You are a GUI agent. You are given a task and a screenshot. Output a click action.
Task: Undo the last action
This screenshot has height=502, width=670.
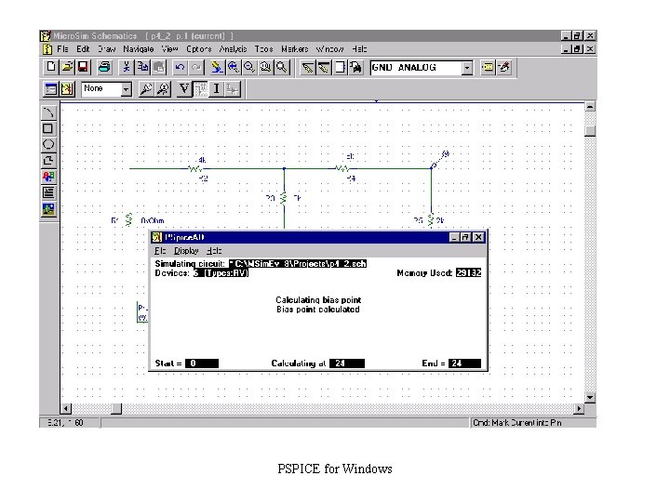click(x=180, y=67)
